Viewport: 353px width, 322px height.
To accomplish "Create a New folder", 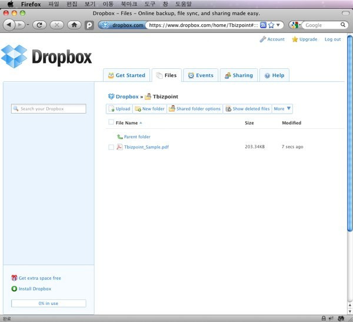I will [149, 109].
